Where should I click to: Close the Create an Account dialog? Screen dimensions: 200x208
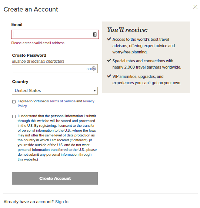195,7
